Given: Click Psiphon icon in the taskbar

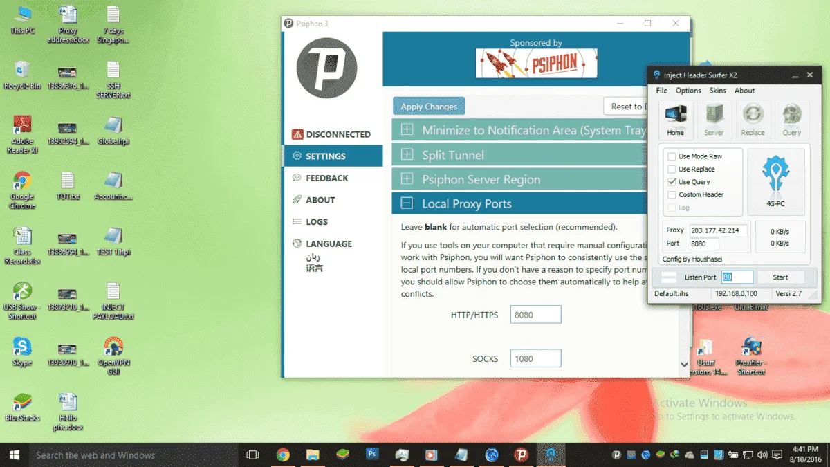Looking at the screenshot, I should coord(522,455).
